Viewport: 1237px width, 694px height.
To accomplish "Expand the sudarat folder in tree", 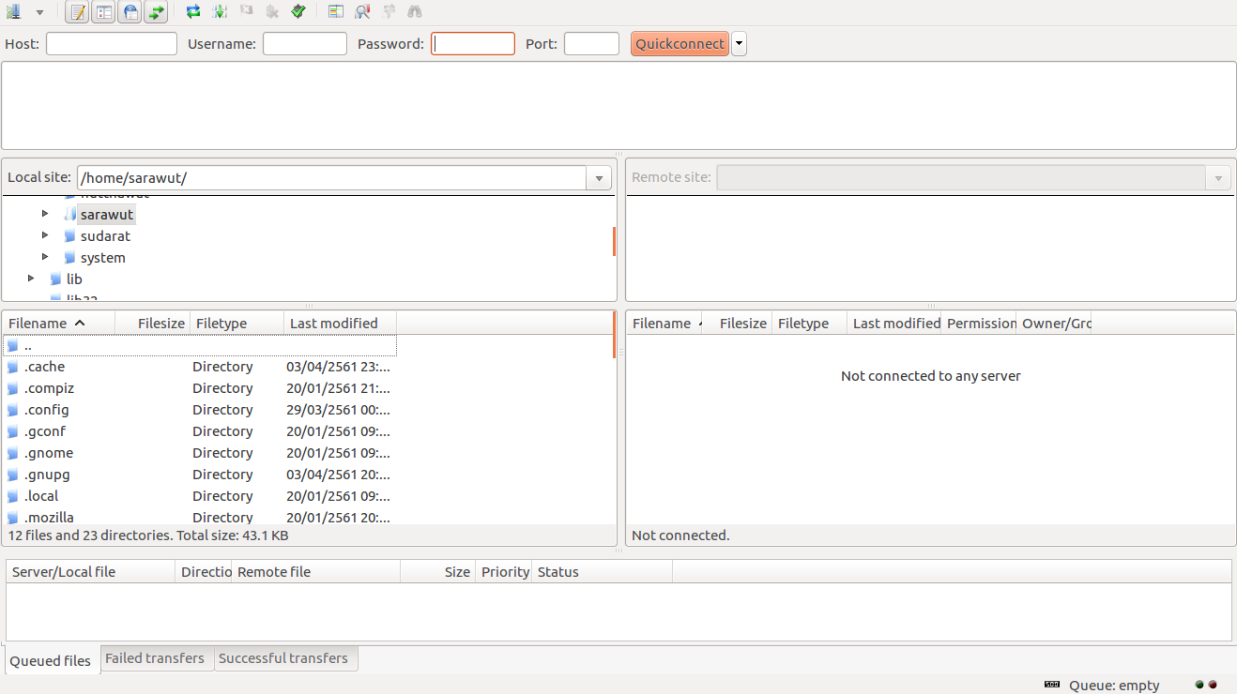I will click(x=45, y=235).
